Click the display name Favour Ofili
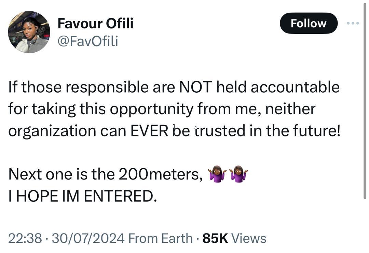The width and height of the screenshot is (369, 253). pos(95,23)
